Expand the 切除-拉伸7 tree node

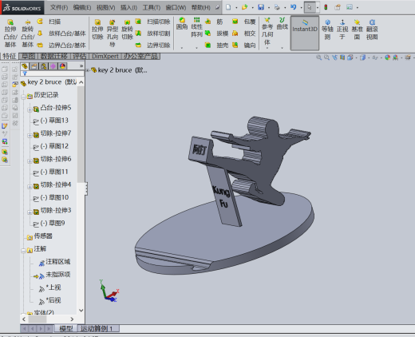pos(30,136)
